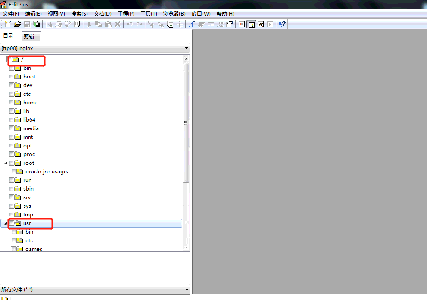Open the 所有文件 (*.*) filter dropdown
The height and width of the screenshot is (300, 427).
click(x=187, y=289)
